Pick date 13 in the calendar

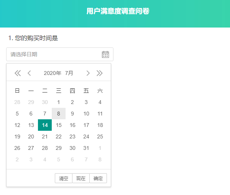pos(31,125)
